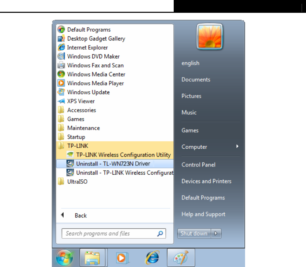
Task: Click the Search programs and files box
Action: 114,233
